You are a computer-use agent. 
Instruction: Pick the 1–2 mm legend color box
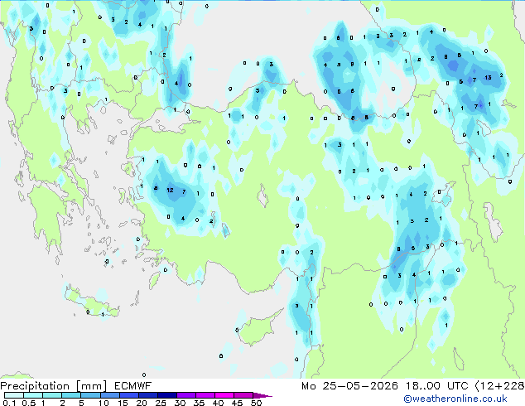click(x=52, y=395)
